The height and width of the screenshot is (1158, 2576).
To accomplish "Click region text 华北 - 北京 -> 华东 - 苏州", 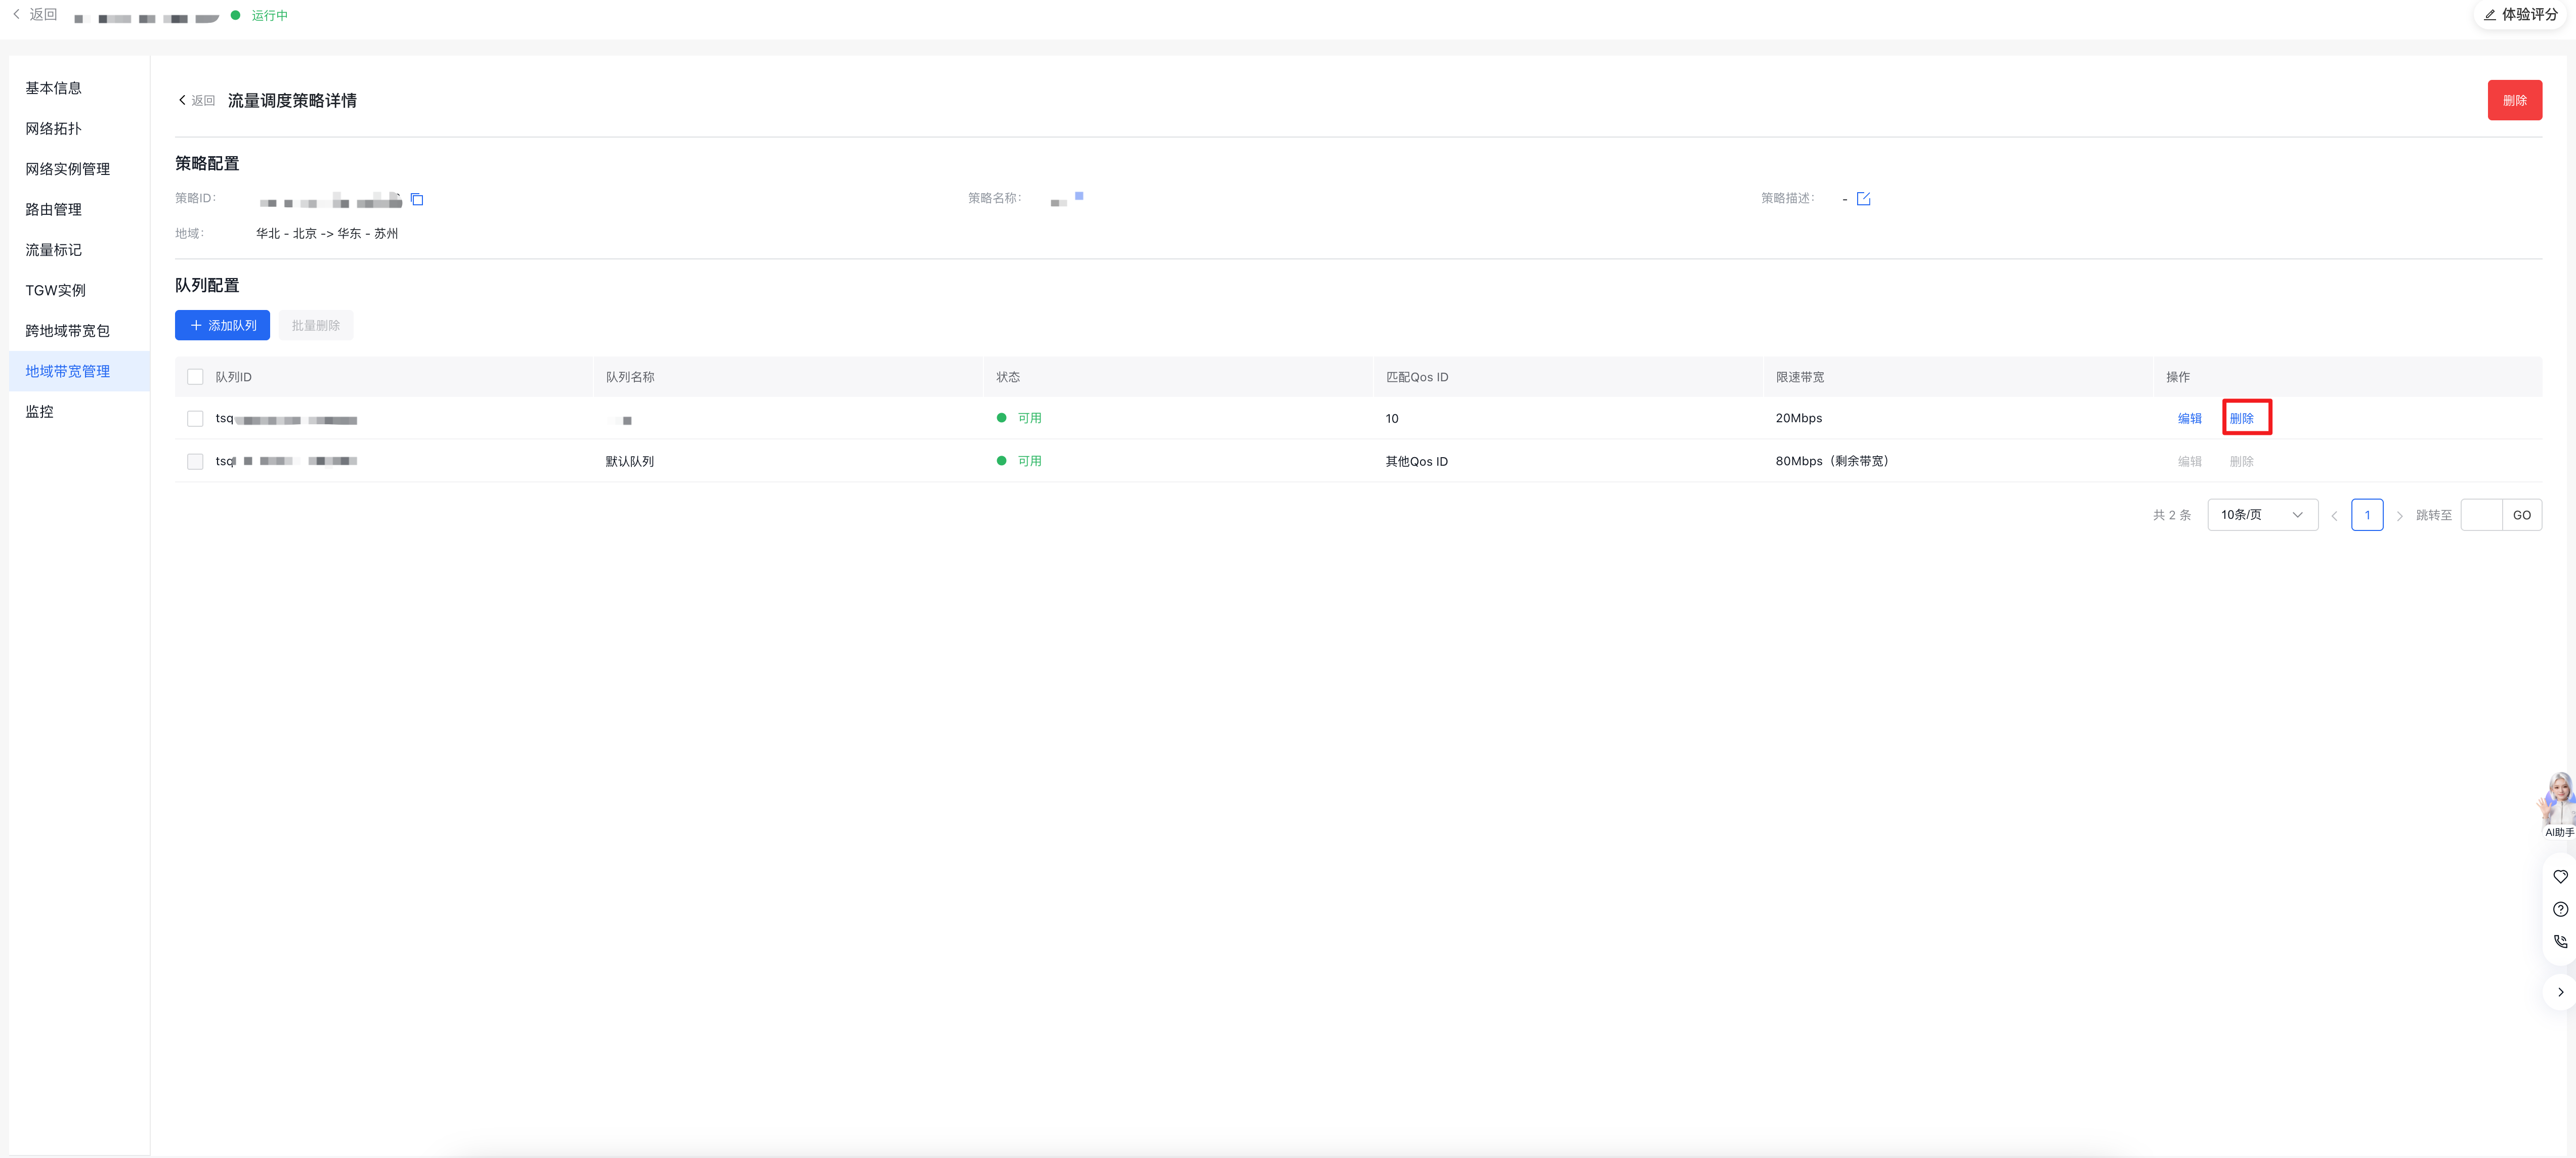I will (326, 233).
